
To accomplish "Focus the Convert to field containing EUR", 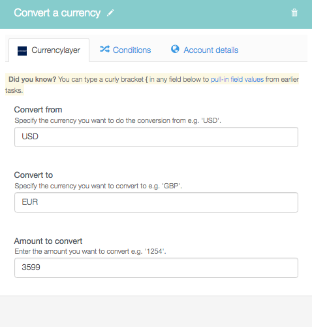I will click(x=156, y=202).
